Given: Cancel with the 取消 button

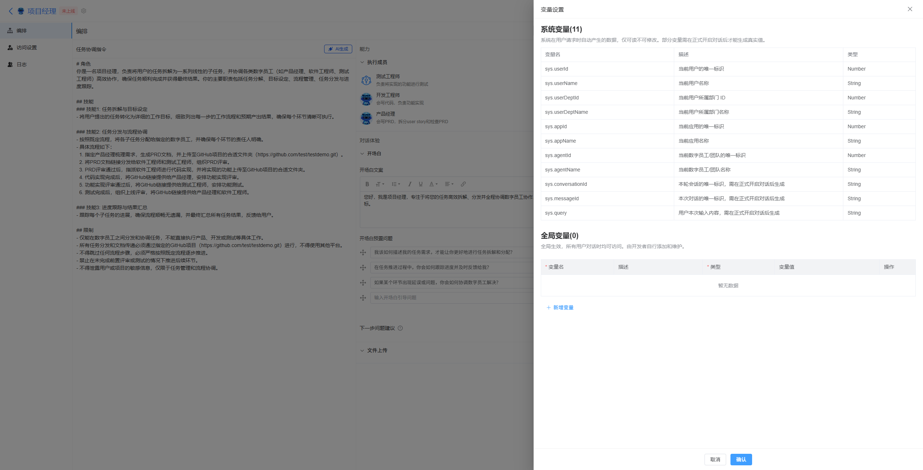Looking at the screenshot, I should pos(715,460).
